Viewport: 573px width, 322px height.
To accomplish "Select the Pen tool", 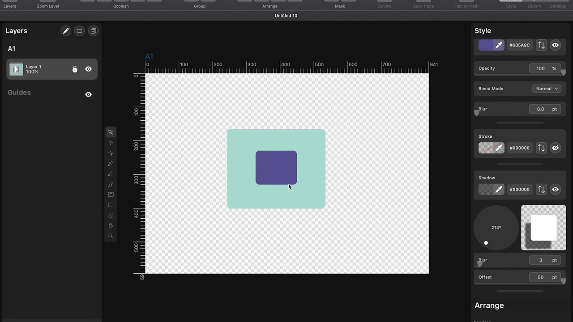I will point(111,164).
